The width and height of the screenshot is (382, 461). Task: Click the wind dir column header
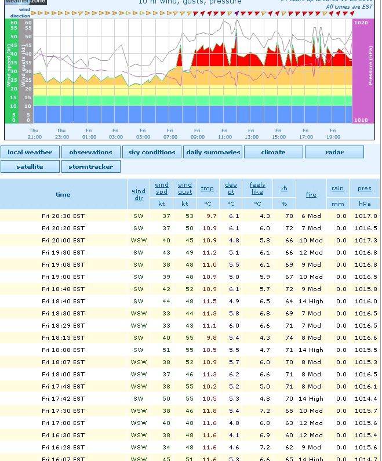pos(139,194)
